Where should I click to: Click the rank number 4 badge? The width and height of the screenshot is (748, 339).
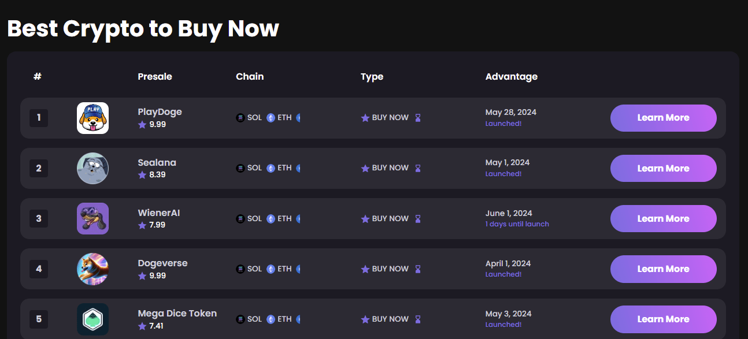[x=39, y=269]
